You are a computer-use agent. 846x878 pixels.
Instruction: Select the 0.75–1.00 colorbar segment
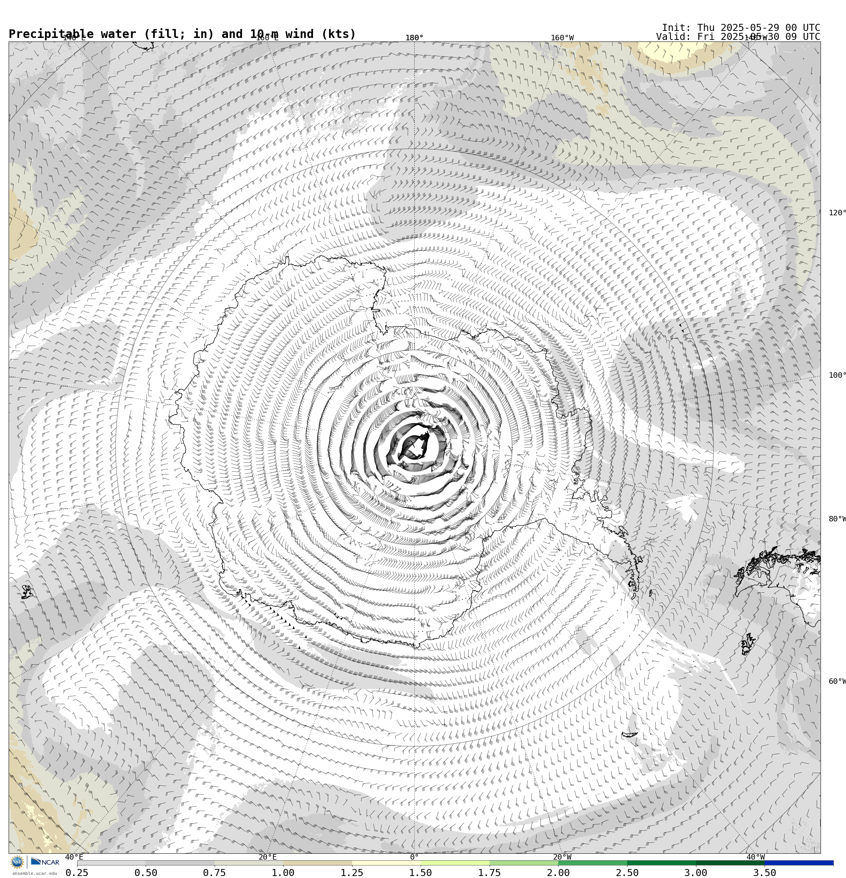(x=249, y=863)
